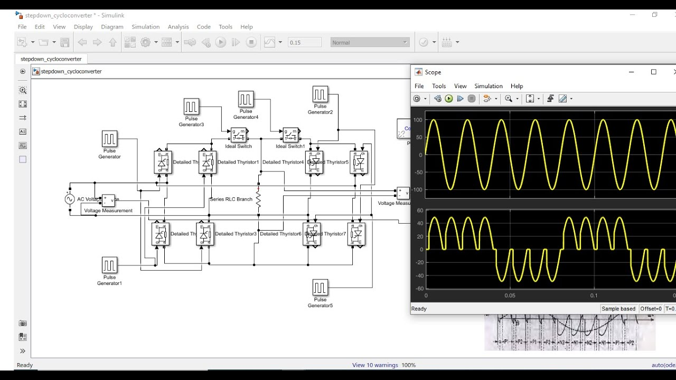The image size is (676, 380).
Task: Click the Scope Stop button
Action: 472,99
